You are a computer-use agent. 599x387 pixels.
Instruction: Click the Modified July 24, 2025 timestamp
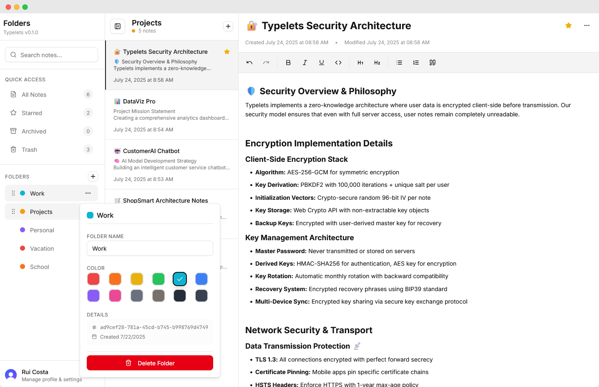[x=387, y=43]
